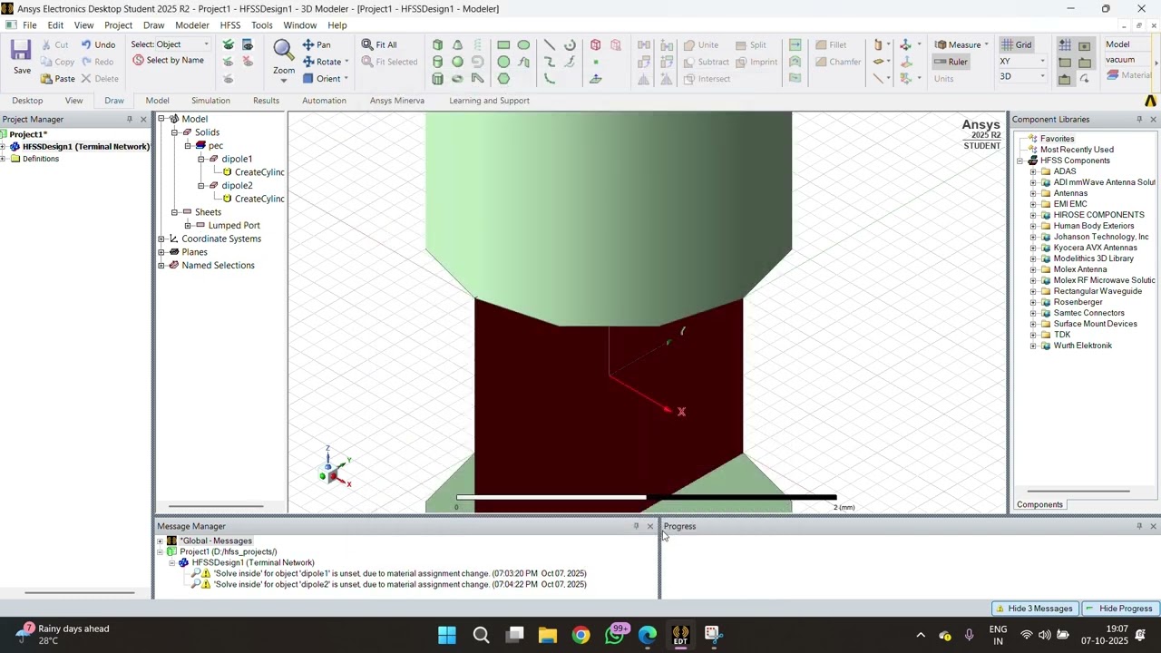1161x653 pixels.
Task: Expand the Antennas component library
Action: coord(1033,193)
